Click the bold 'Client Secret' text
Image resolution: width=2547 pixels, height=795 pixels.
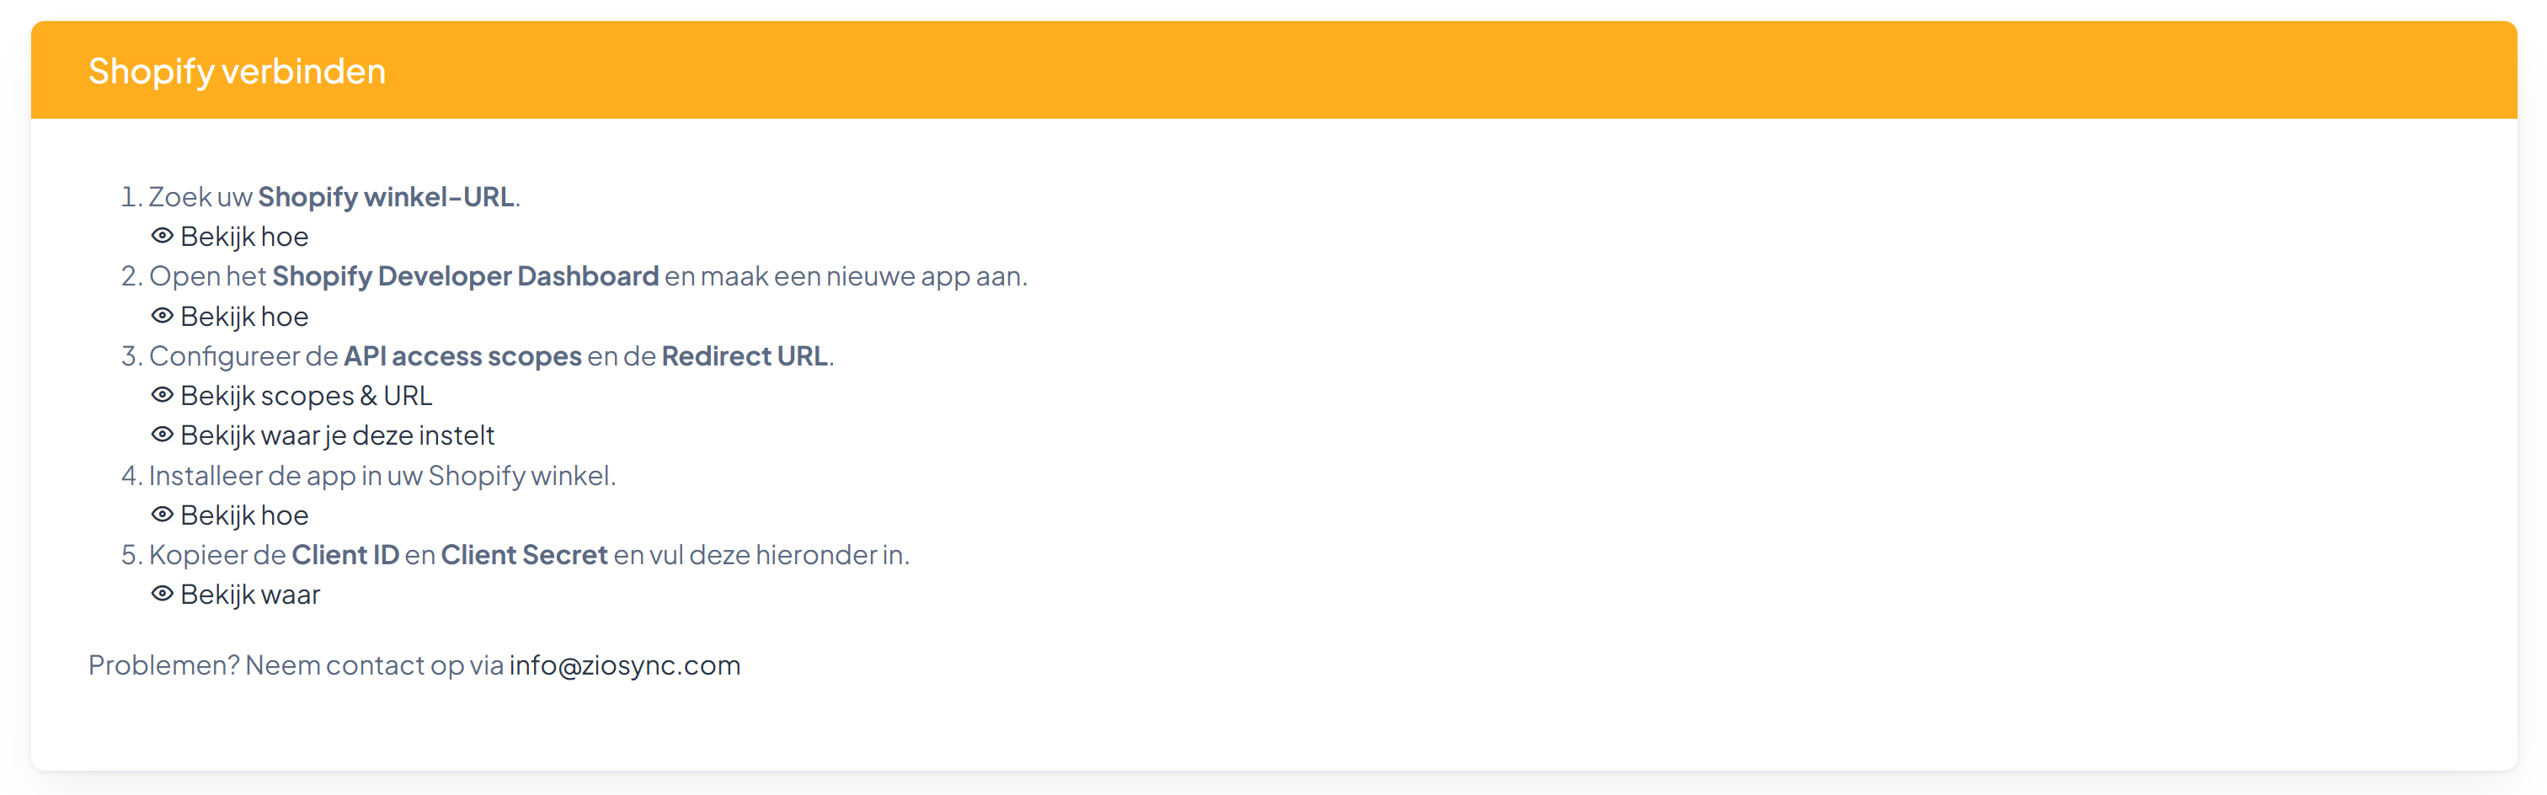tap(524, 555)
